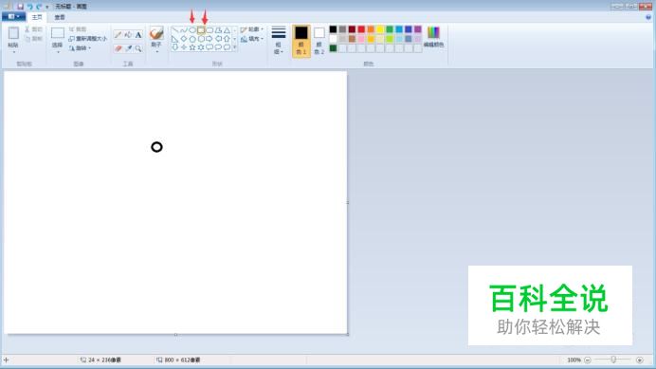Screen dimensions: 656x369
Task: Choose the Pentagon shape
Action: [192, 39]
